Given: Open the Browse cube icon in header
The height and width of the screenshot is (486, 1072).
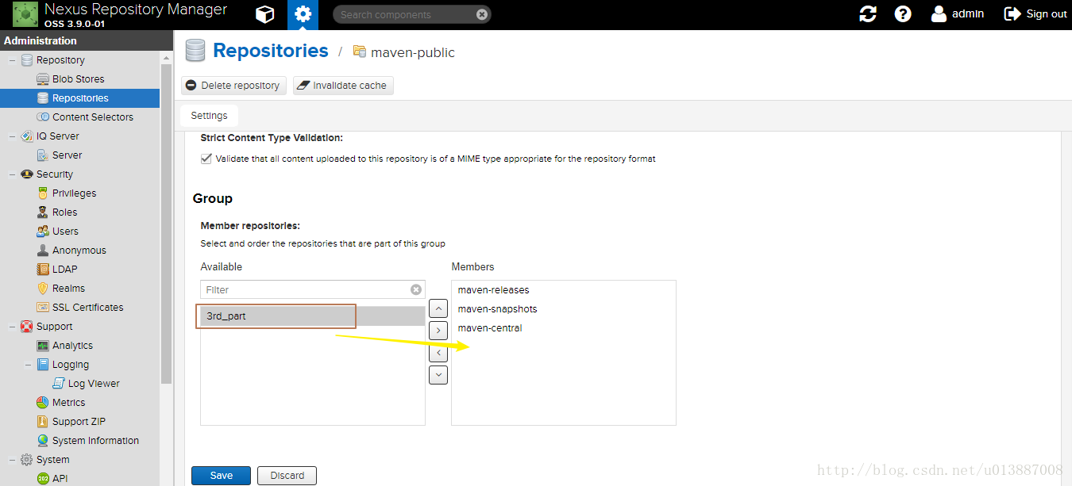Looking at the screenshot, I should pyautogui.click(x=265, y=14).
